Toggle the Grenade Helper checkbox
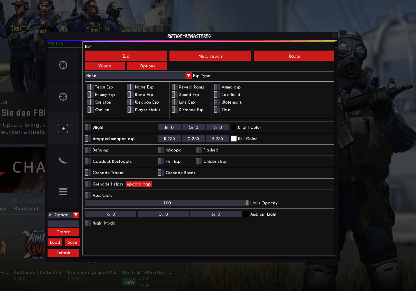Screen dimensions: 416x291 [88, 184]
